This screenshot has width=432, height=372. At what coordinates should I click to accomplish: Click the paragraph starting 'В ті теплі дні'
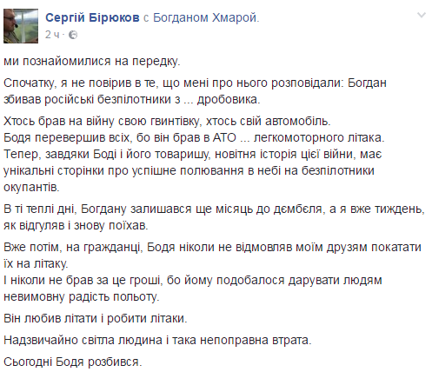tap(214, 217)
